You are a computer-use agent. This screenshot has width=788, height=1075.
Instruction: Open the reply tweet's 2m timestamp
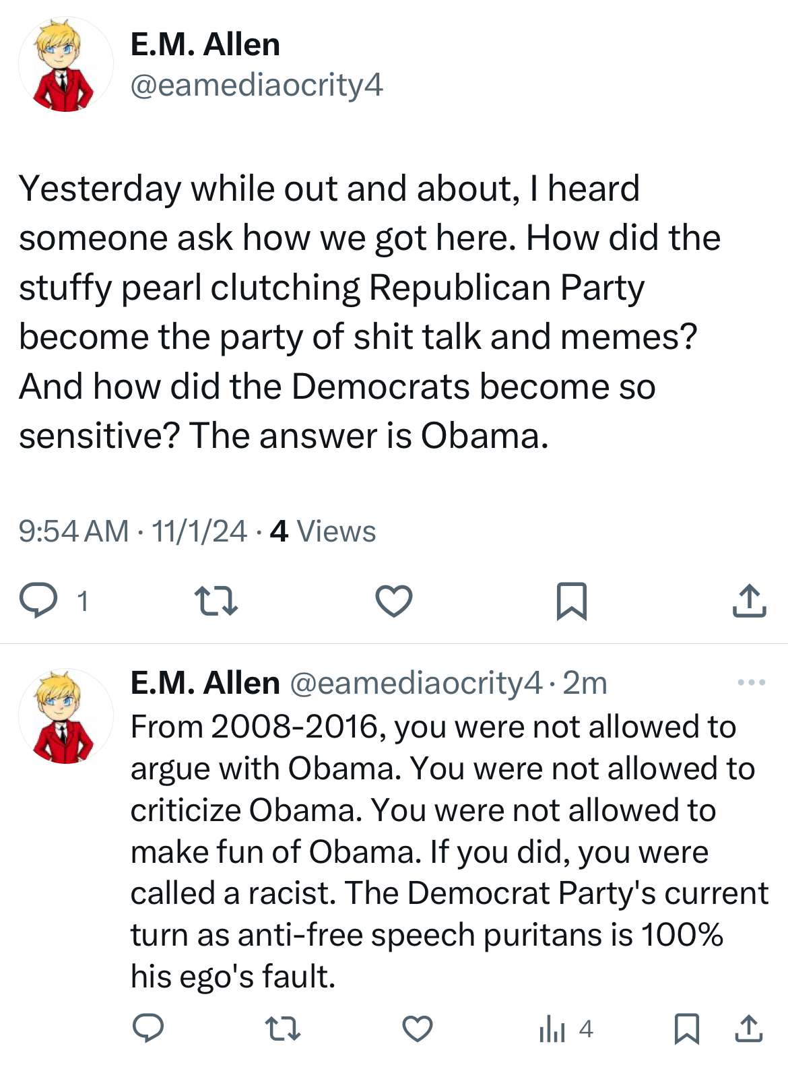coord(585,683)
